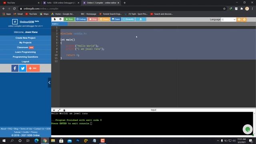The height and width of the screenshot is (144, 256).
Task: Select the main.c file tab
Action: [59, 24]
